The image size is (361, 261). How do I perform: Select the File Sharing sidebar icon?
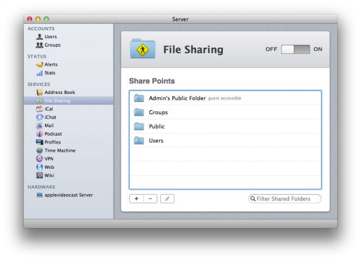[x=39, y=101]
